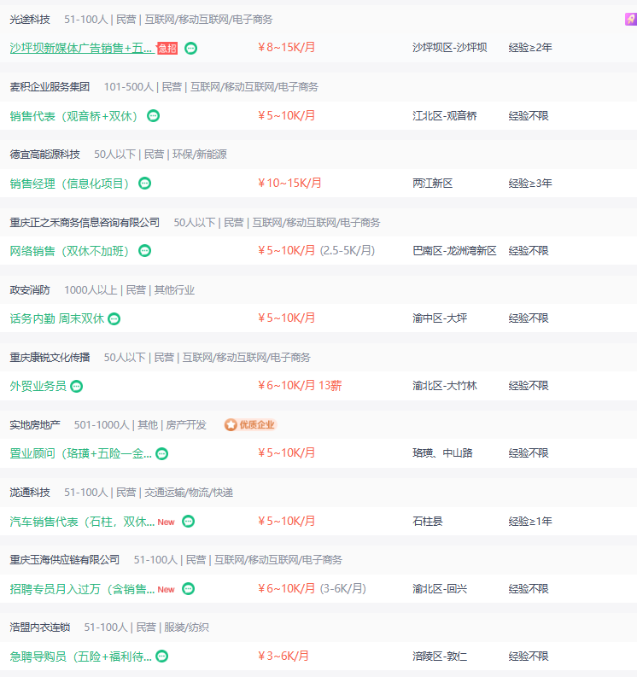Click salary ￥10~15K/月
Viewport: 637px width, 677px height.
pyautogui.click(x=289, y=183)
